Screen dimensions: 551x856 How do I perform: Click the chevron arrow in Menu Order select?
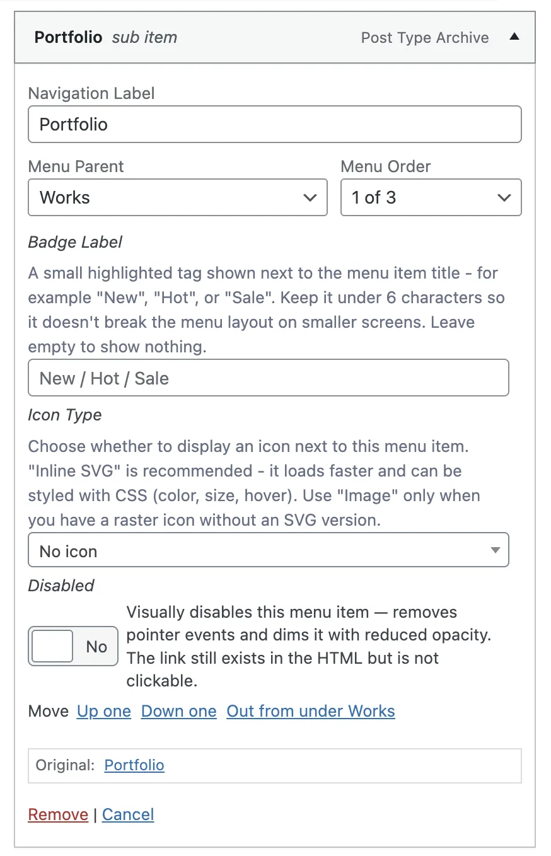(x=504, y=198)
